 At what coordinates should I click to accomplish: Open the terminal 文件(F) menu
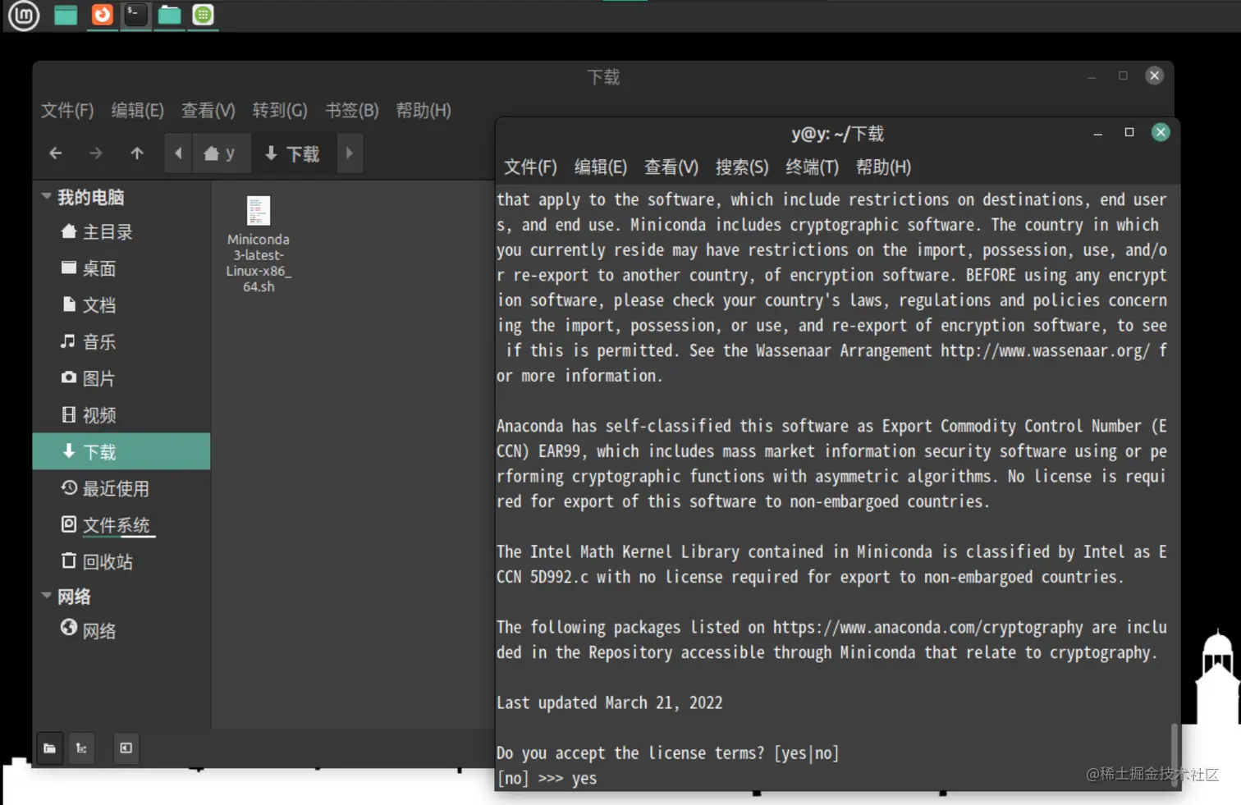tap(530, 167)
